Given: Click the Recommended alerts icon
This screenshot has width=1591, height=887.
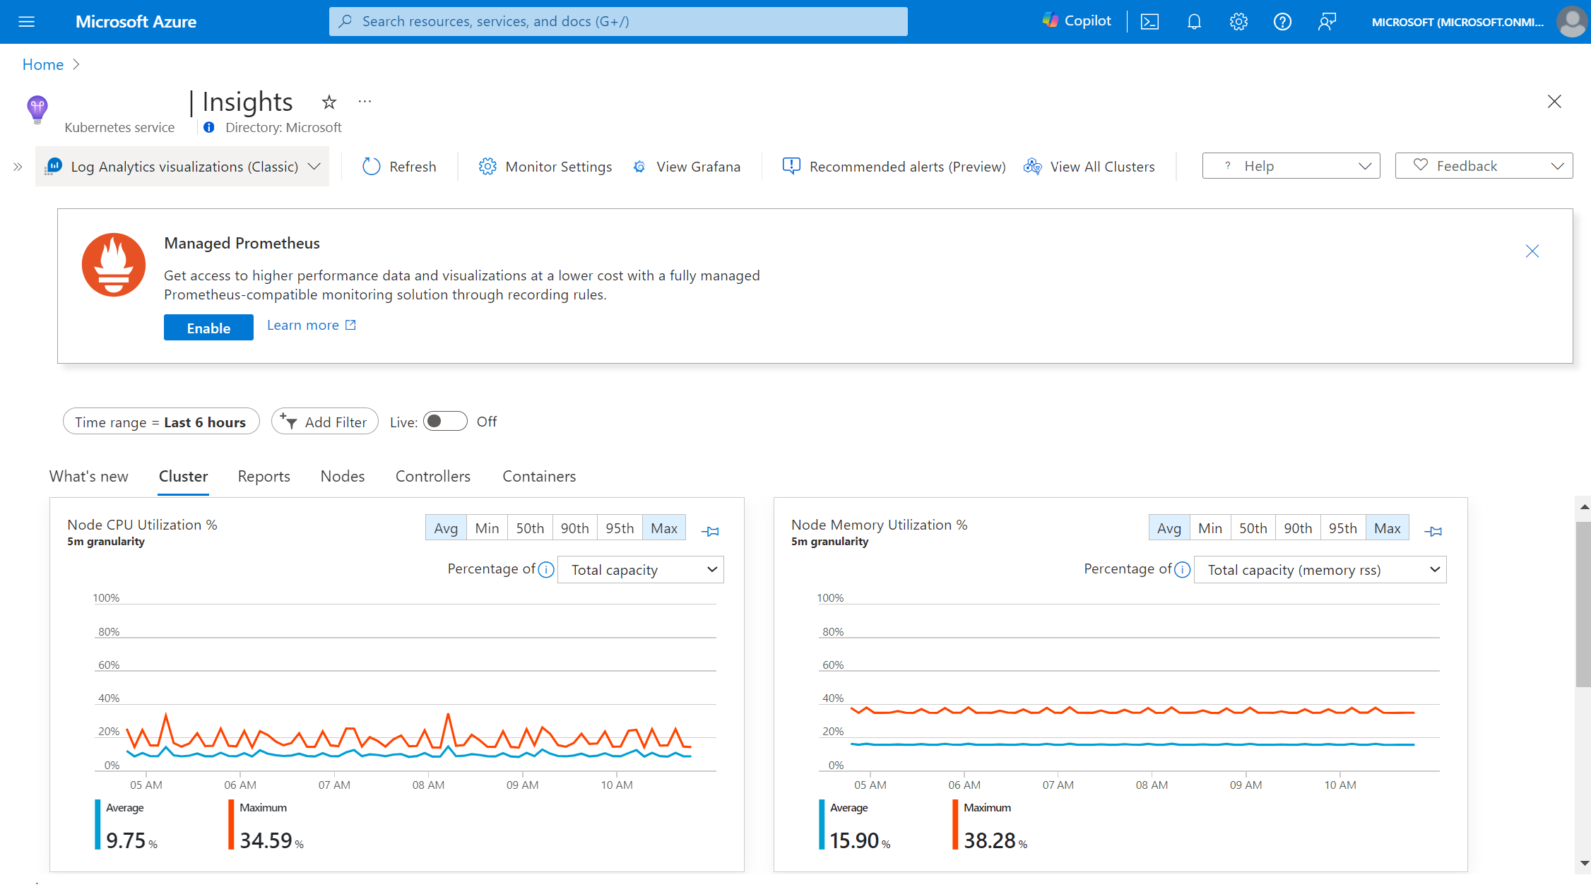Looking at the screenshot, I should (790, 165).
